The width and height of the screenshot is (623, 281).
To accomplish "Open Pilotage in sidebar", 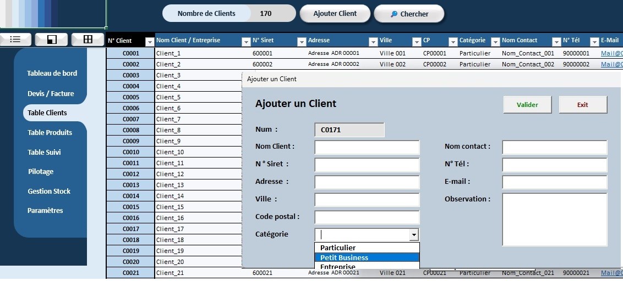I will 41,172.
